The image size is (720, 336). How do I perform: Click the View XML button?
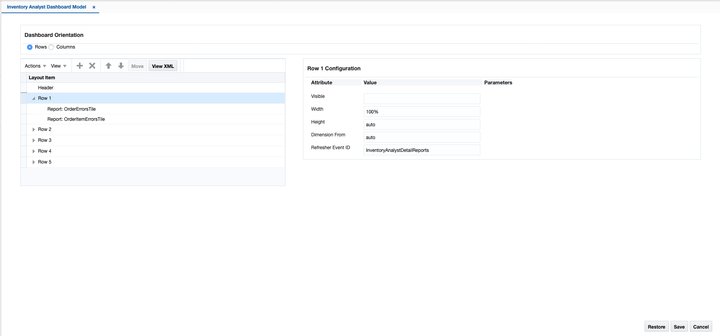click(x=163, y=66)
